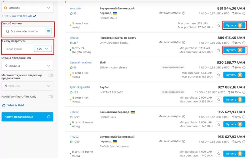This screenshot has height=159, width=250.
Task: Click info icon beside 22 % in ПриватБанк offer
Action: click(244, 117)
